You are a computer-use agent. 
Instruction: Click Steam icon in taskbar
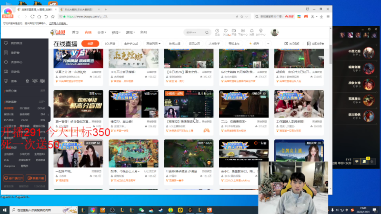161,210
